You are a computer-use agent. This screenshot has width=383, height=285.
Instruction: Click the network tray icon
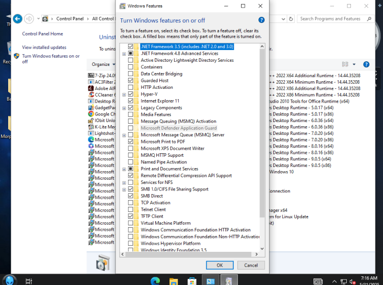[x=344, y=282]
